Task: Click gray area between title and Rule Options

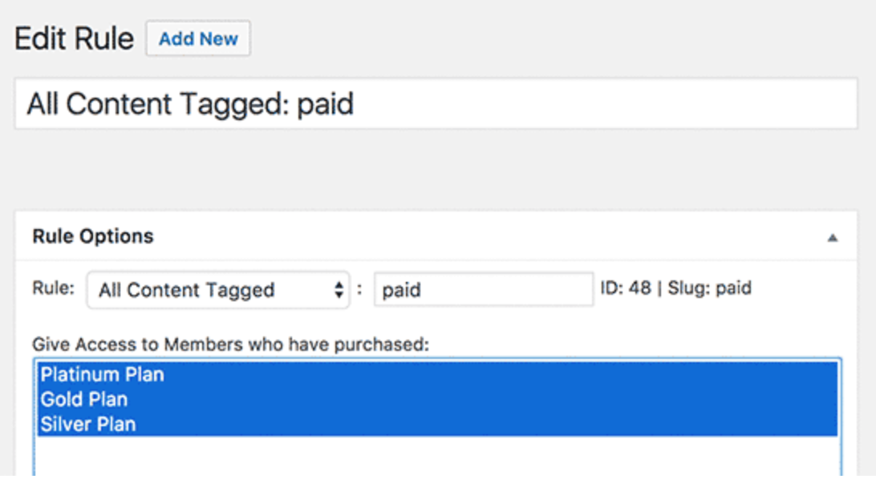Action: (x=437, y=170)
